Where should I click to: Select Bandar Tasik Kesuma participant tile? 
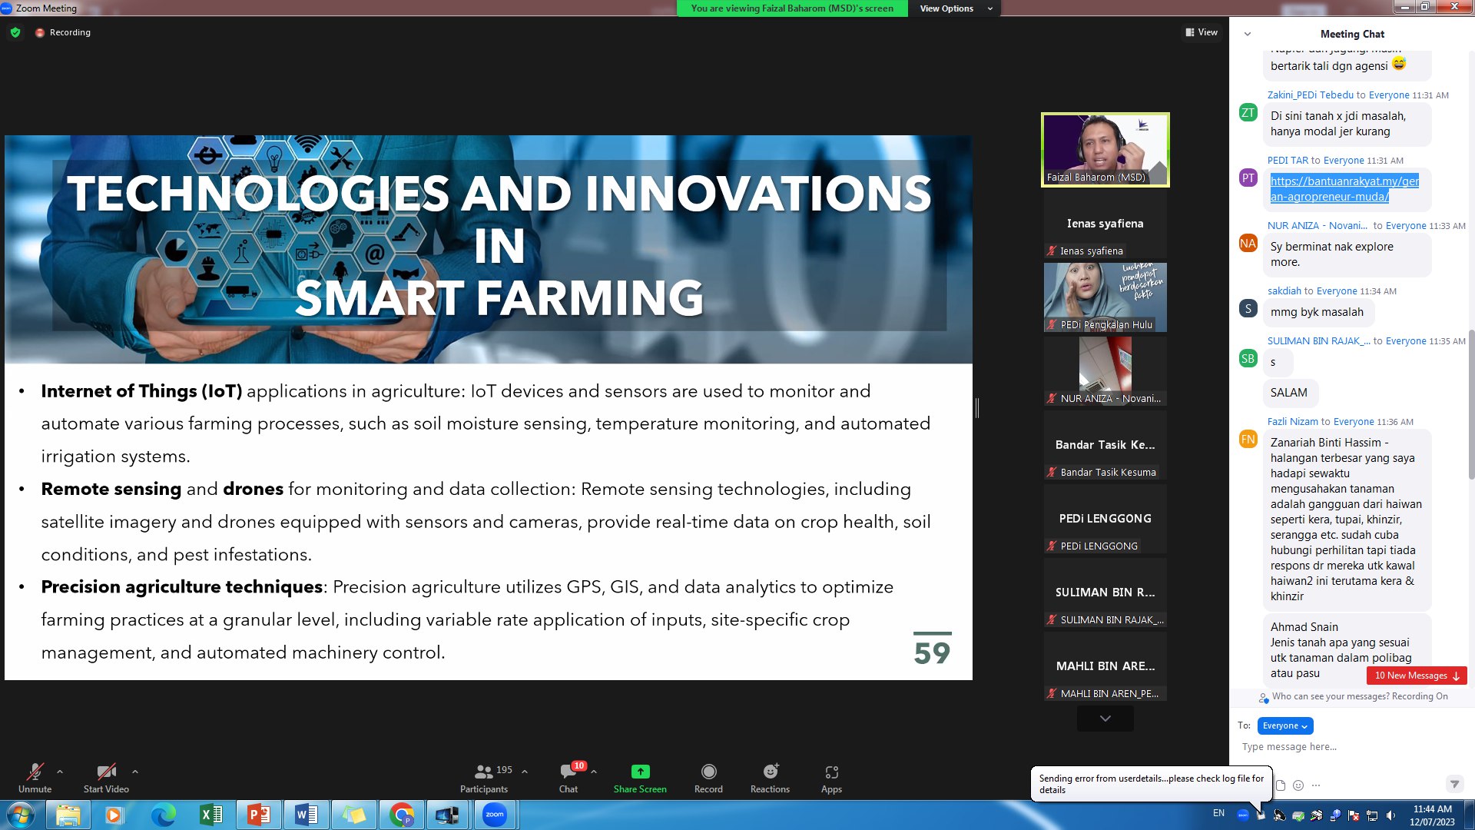point(1105,445)
